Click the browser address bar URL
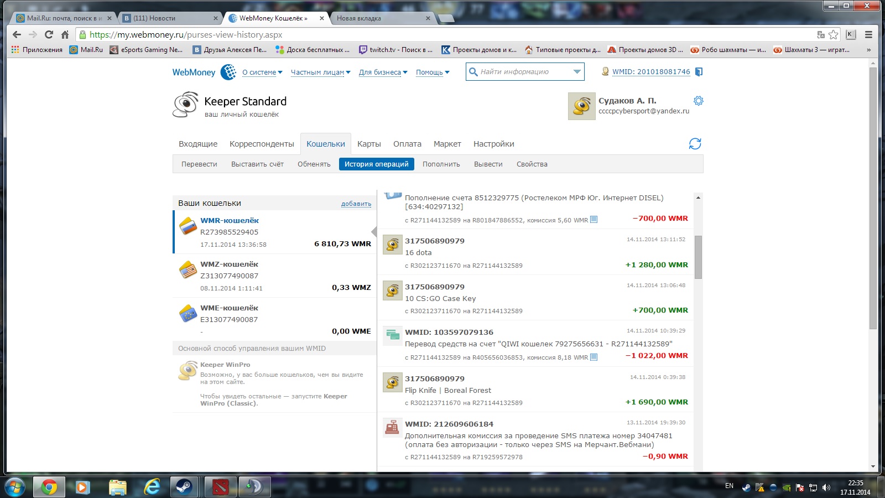 (x=186, y=34)
